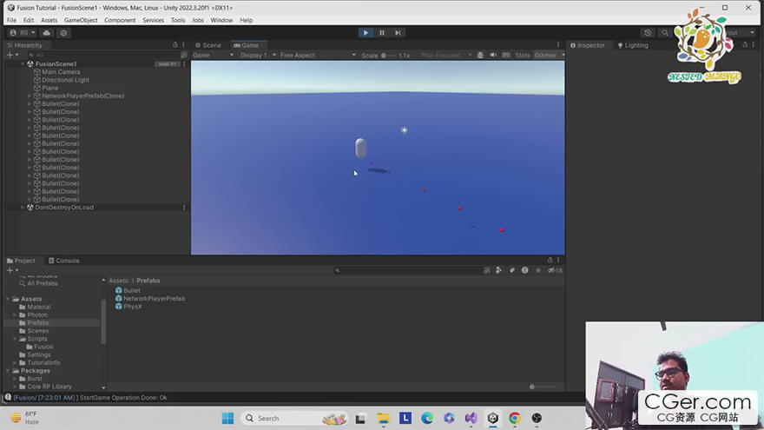Click the Project panel search field
Image resolution: width=764 pixels, height=430 pixels.
[x=407, y=270]
